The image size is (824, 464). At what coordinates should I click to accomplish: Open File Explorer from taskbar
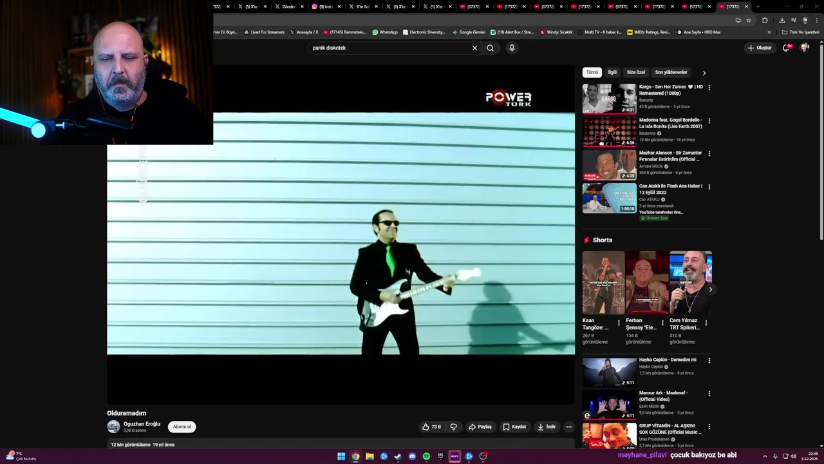[x=370, y=456]
